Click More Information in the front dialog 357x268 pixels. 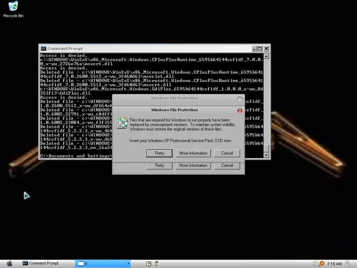tap(193, 153)
